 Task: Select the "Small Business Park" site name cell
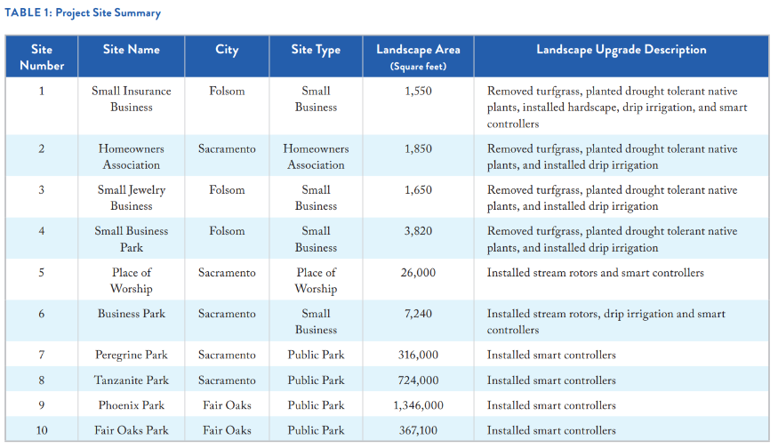pos(131,238)
